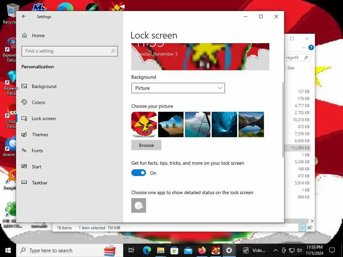The height and width of the screenshot is (257, 343).
Task: Open Microsoft Store from the taskbar
Action: tap(174, 250)
